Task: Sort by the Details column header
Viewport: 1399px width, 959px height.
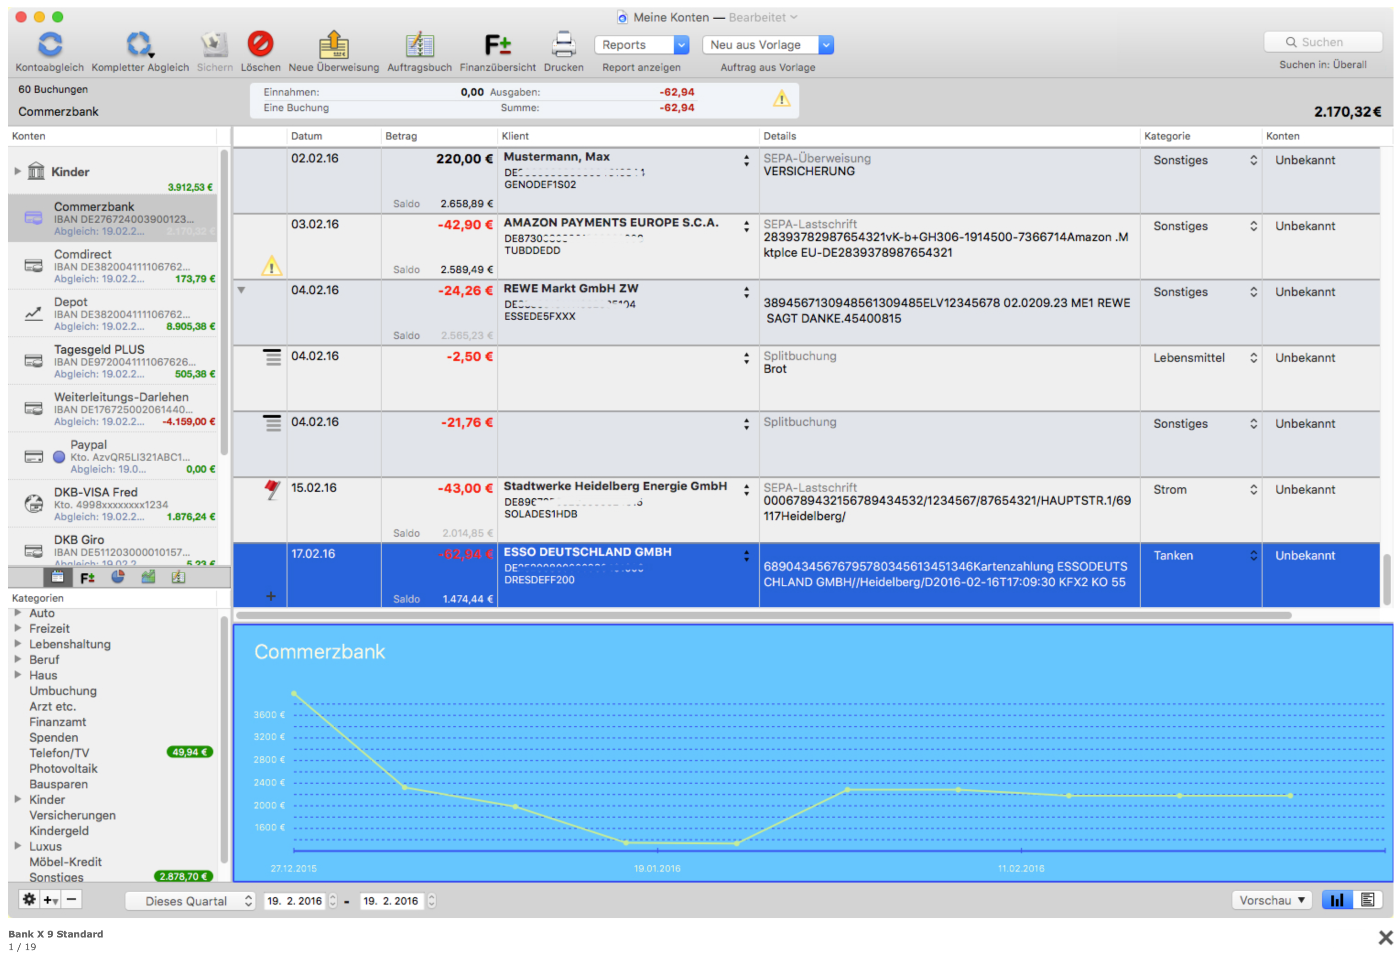Action: pos(949,136)
